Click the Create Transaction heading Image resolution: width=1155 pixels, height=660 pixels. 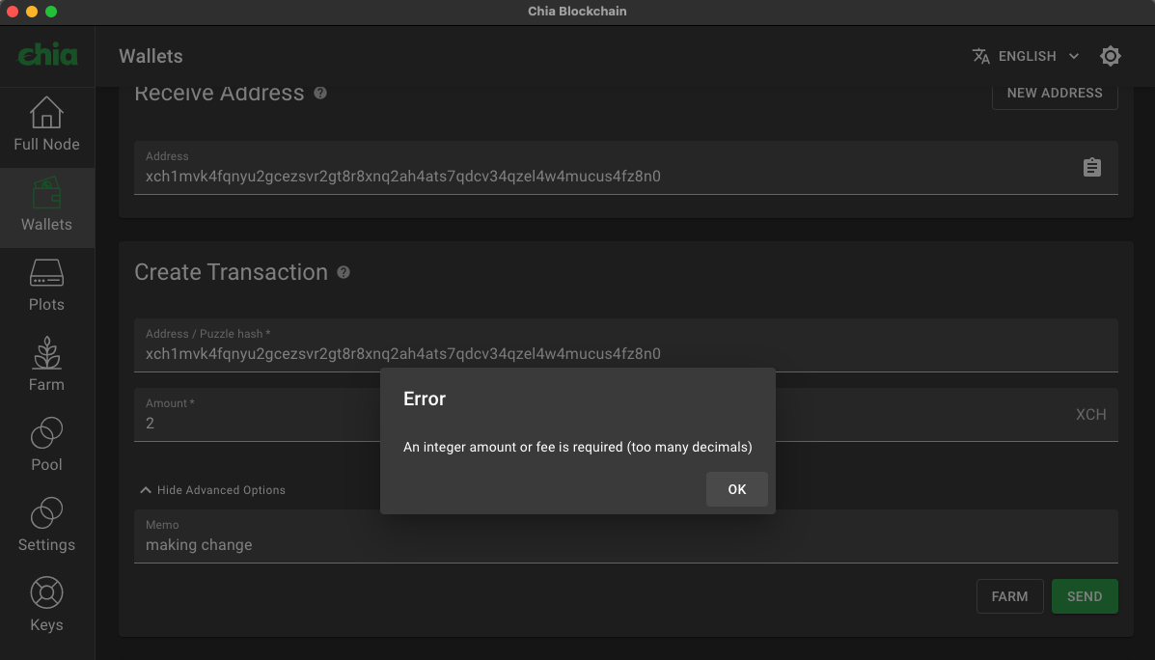[231, 272]
